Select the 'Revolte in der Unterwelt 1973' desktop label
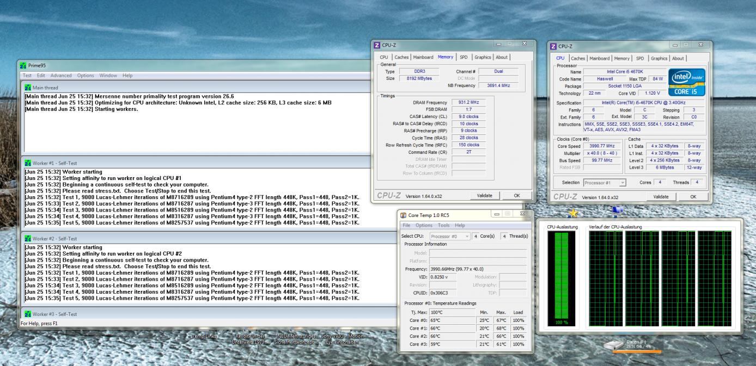756x366 pixels. [248, 339]
